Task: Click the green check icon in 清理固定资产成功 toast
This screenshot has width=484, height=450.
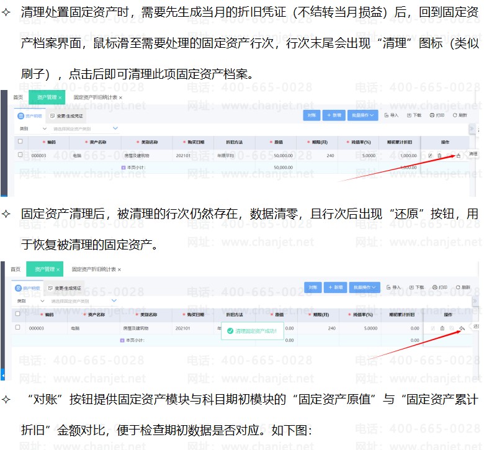Action: point(230,331)
